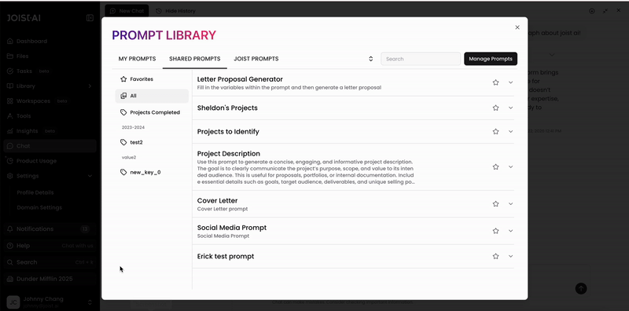Expand Library in the main sidebar
Screen dimensions: 629x311
pos(50,86)
